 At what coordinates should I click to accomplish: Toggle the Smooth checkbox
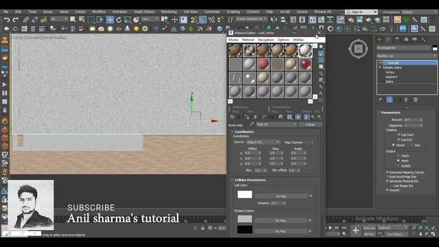[388, 190]
